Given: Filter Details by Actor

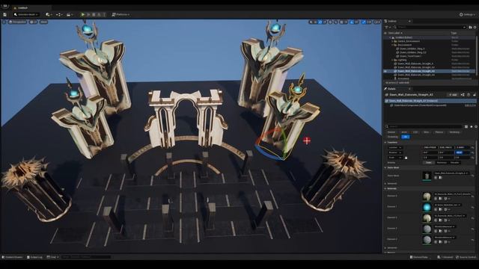Looking at the screenshot, I should coord(404,132).
